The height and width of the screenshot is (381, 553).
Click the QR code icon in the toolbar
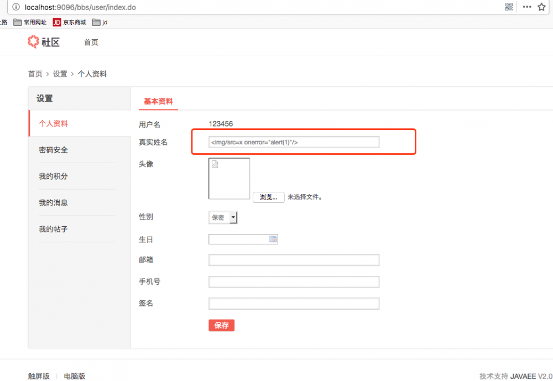(509, 7)
